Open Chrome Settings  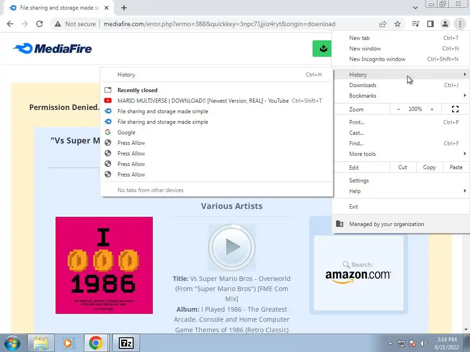click(401, 181)
